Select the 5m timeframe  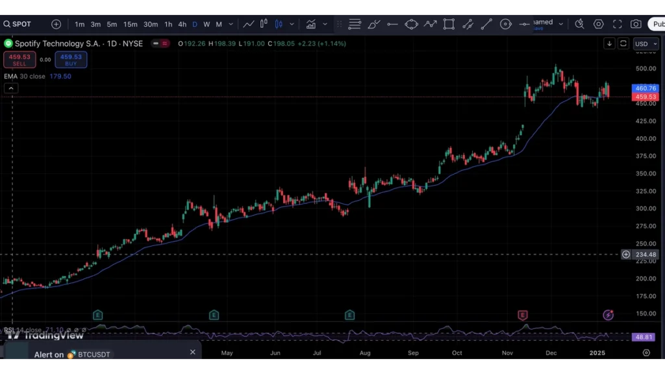click(112, 24)
